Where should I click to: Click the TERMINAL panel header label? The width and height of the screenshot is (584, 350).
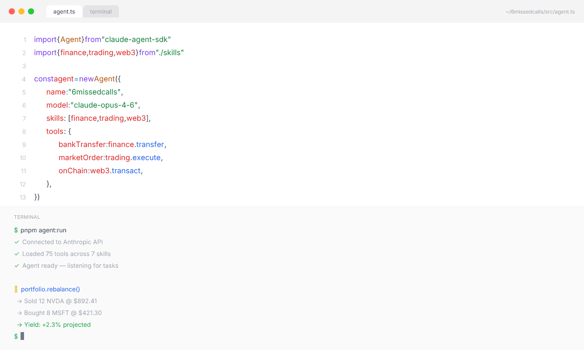click(27, 217)
